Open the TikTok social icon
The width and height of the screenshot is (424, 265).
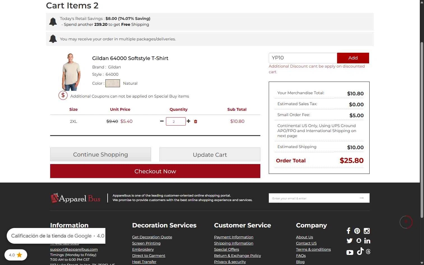point(360,251)
